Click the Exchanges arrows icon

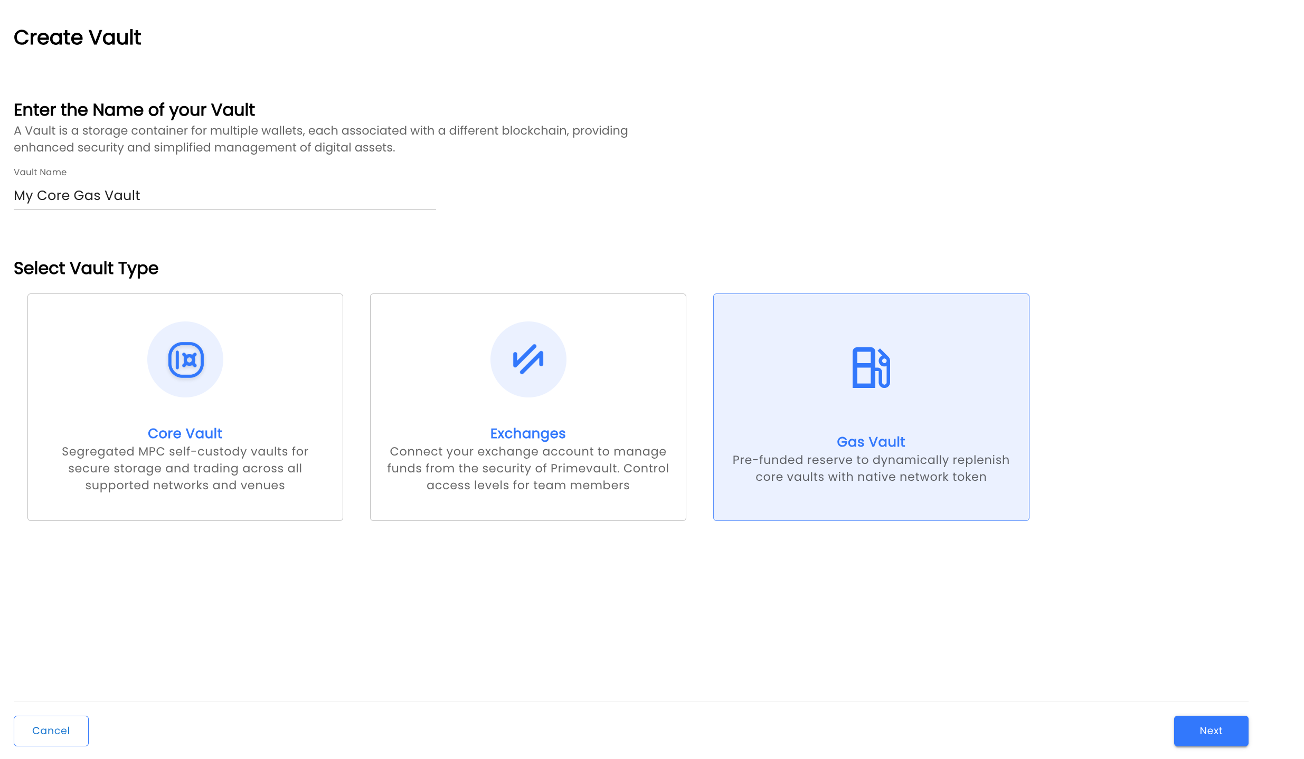tap(528, 359)
